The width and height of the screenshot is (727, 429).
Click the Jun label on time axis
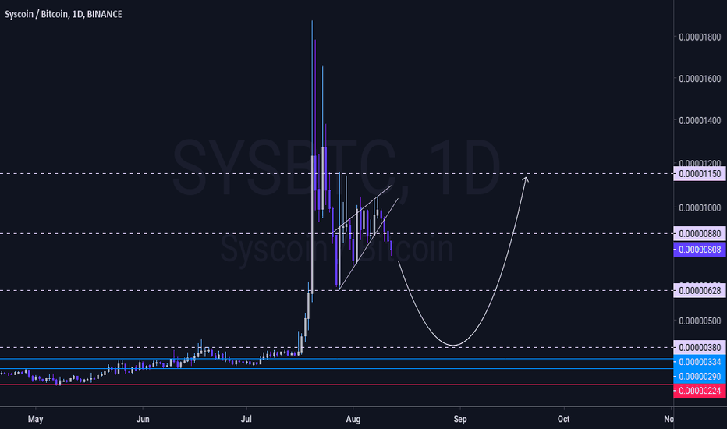143,420
